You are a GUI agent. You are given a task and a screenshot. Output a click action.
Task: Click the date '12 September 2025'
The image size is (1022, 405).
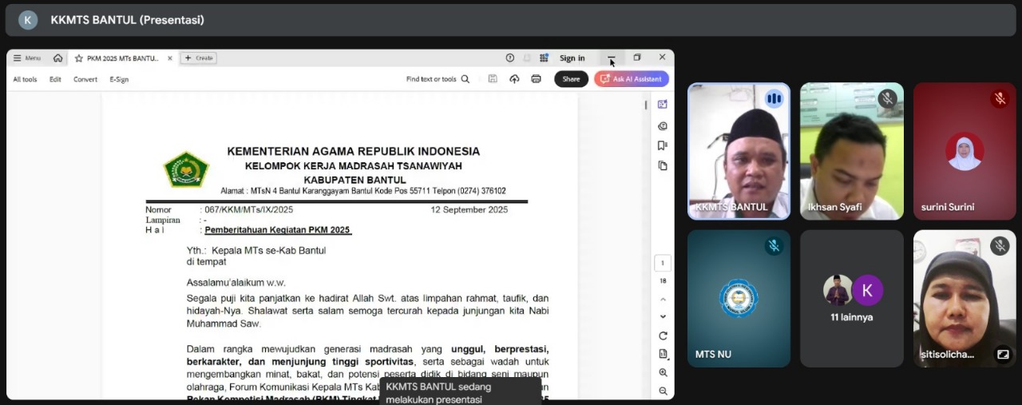pyautogui.click(x=469, y=210)
